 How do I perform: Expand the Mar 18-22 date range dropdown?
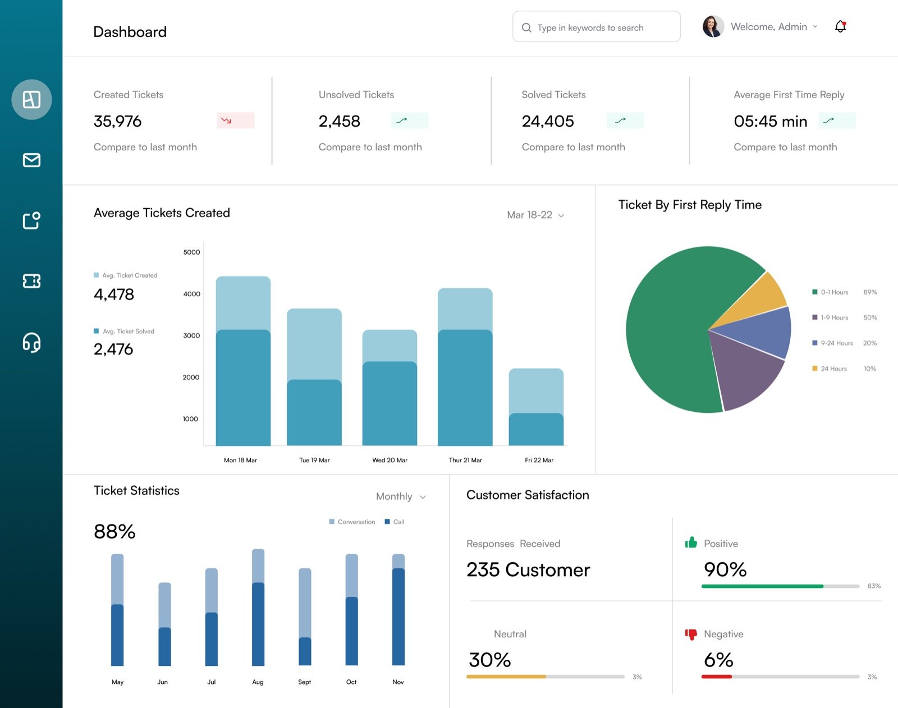point(535,215)
